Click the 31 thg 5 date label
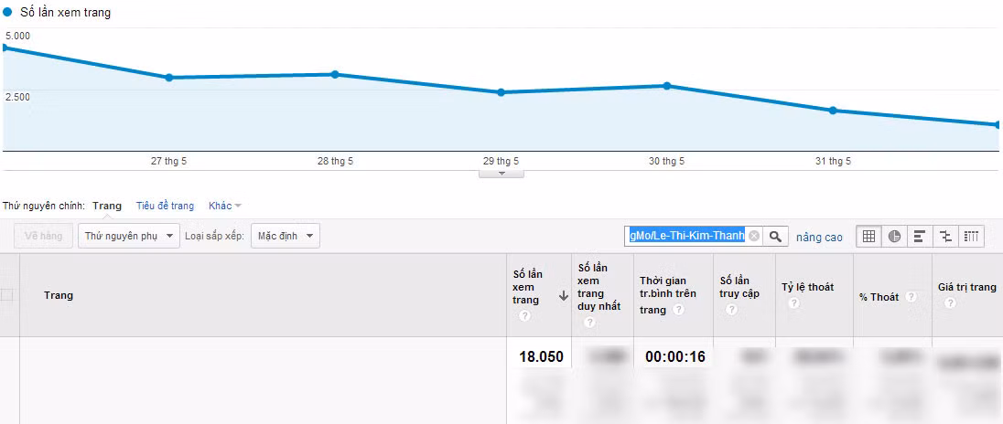This screenshot has width=1003, height=424. [x=833, y=162]
